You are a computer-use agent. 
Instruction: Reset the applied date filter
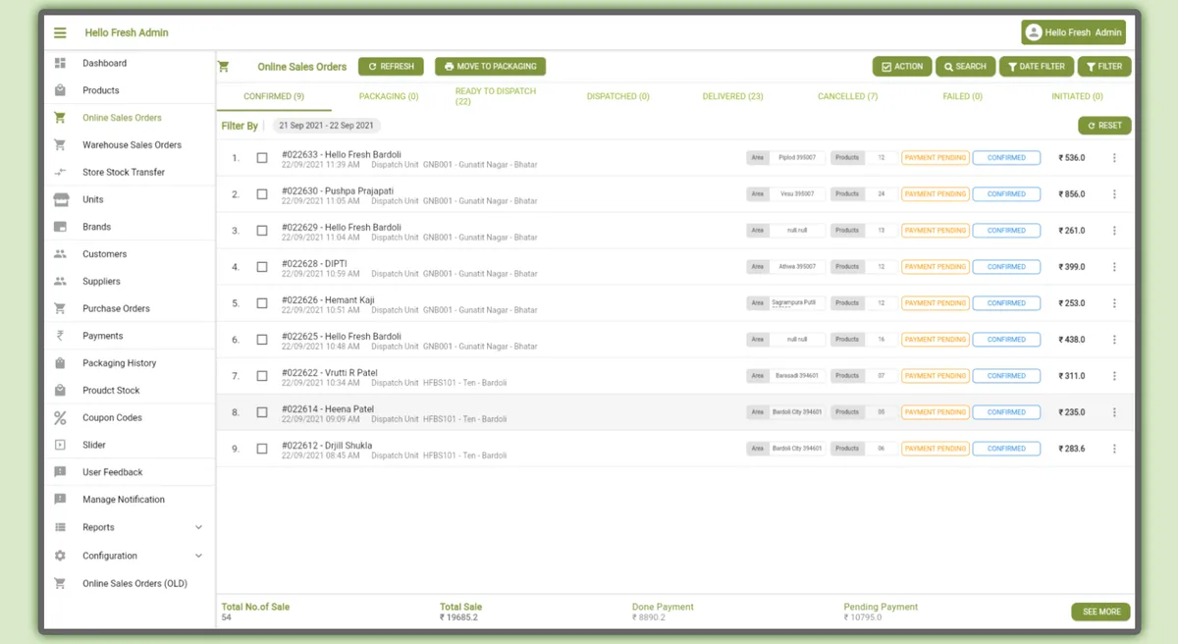pyautogui.click(x=1104, y=126)
